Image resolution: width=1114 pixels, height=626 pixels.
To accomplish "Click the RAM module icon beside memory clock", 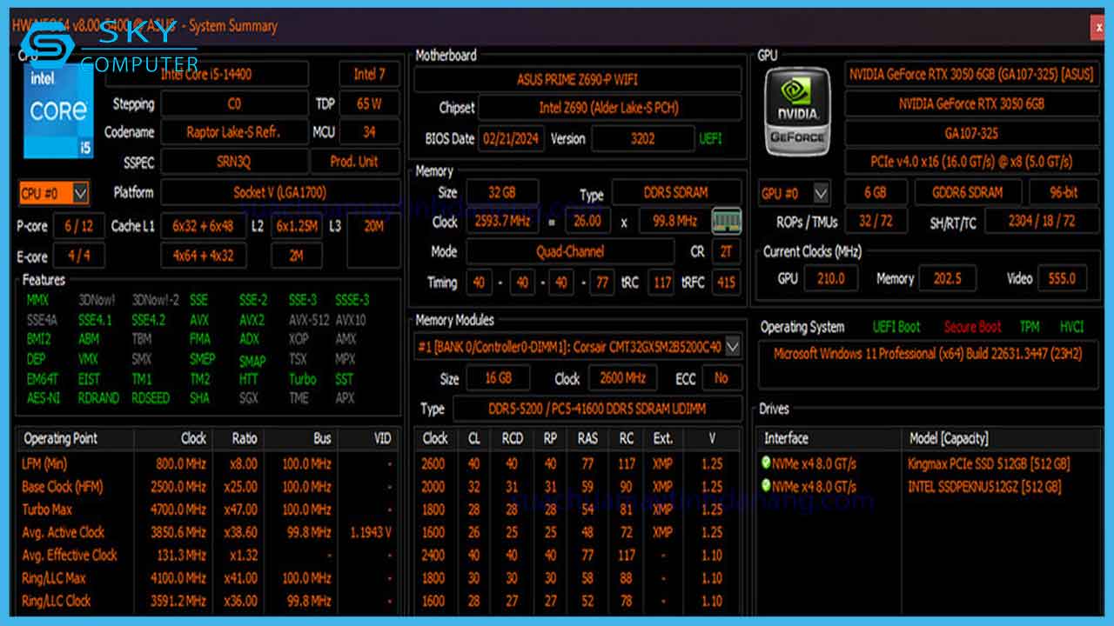I will pos(729,221).
